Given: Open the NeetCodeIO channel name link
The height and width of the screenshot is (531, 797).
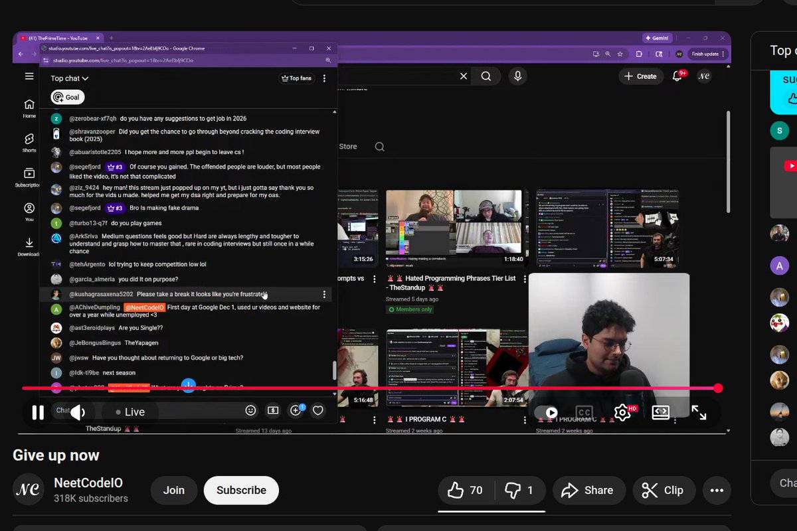Looking at the screenshot, I should coord(88,483).
